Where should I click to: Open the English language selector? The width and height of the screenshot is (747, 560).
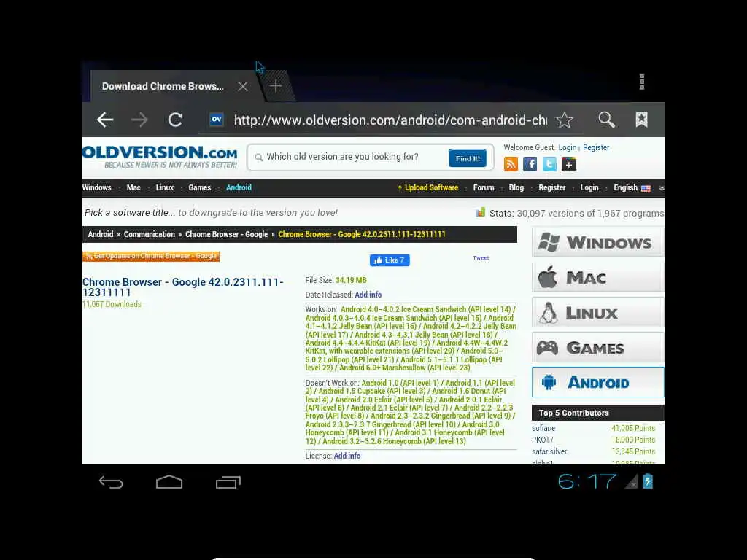pos(632,187)
